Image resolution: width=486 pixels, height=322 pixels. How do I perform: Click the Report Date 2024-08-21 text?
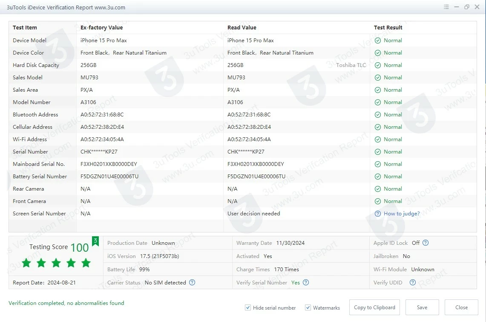click(44, 283)
